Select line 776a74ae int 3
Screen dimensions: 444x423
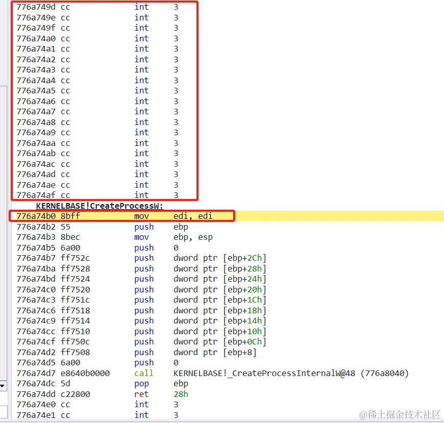pyautogui.click(x=97, y=185)
